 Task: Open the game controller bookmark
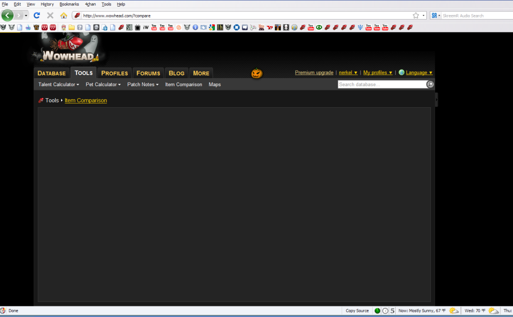click(253, 28)
